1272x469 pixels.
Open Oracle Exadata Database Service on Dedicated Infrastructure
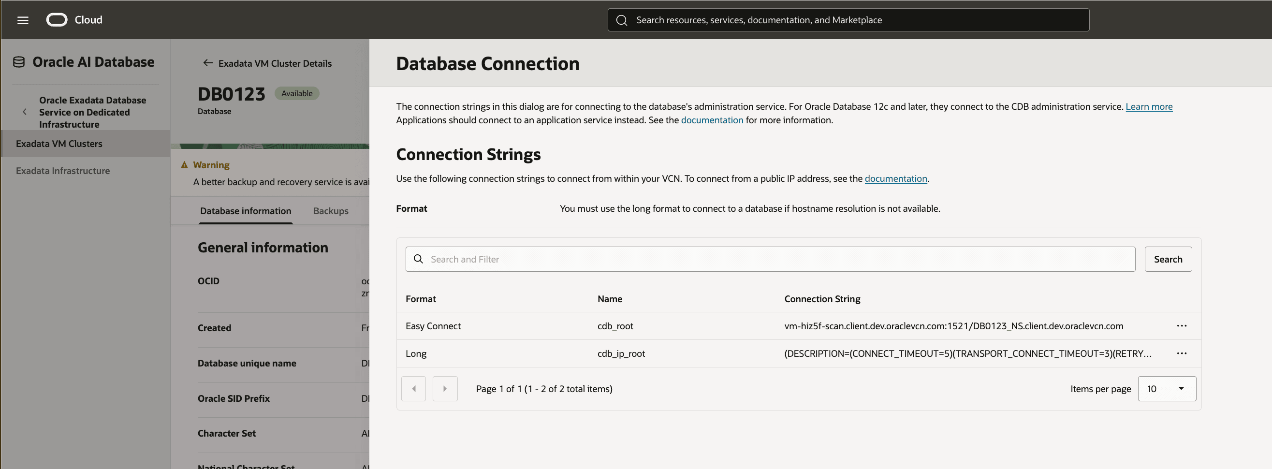(x=92, y=112)
